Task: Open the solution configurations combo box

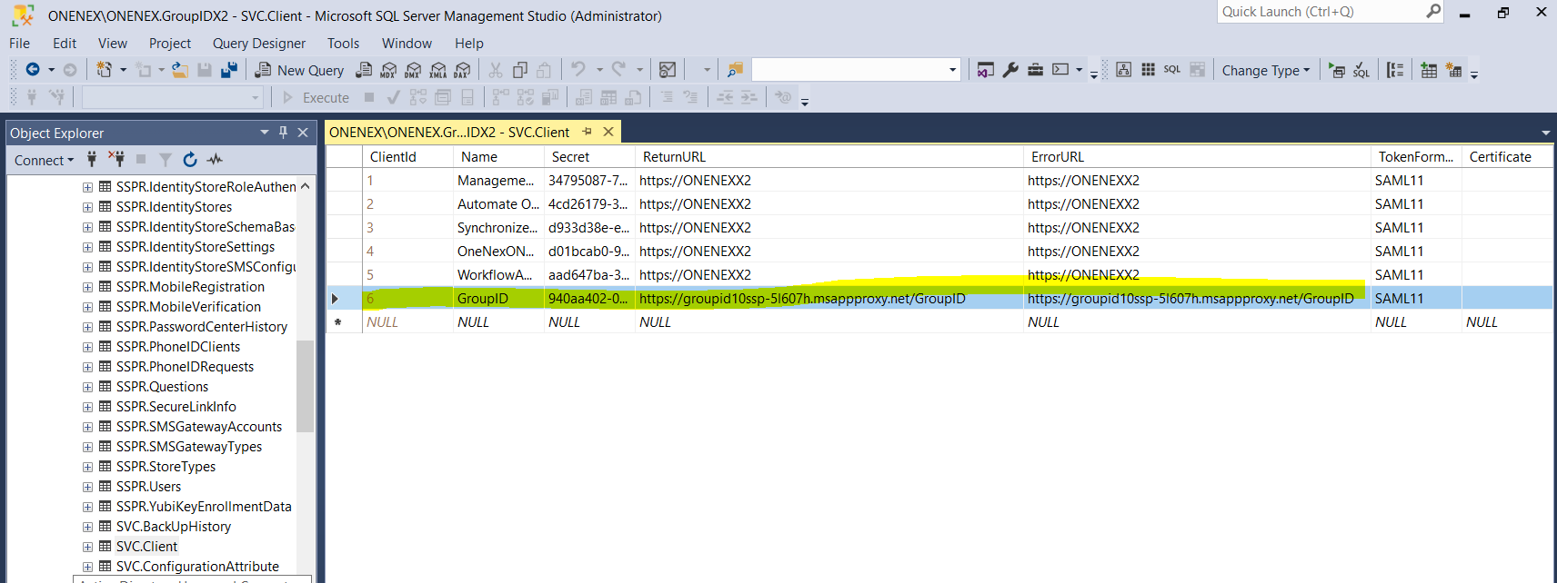Action: tap(857, 70)
